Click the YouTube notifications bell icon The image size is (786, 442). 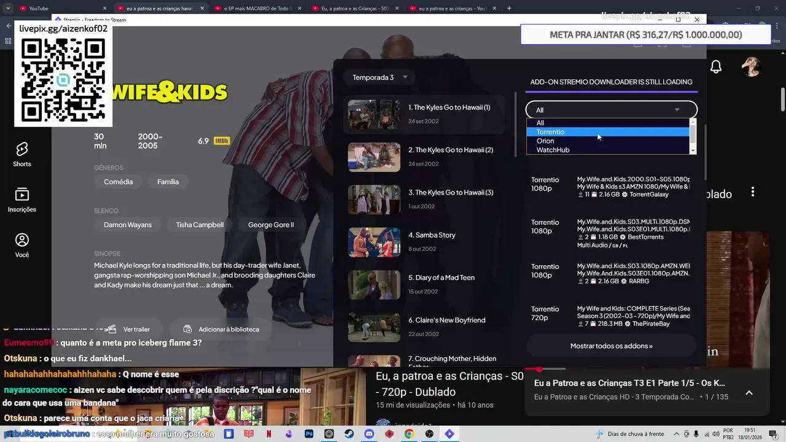pos(716,67)
